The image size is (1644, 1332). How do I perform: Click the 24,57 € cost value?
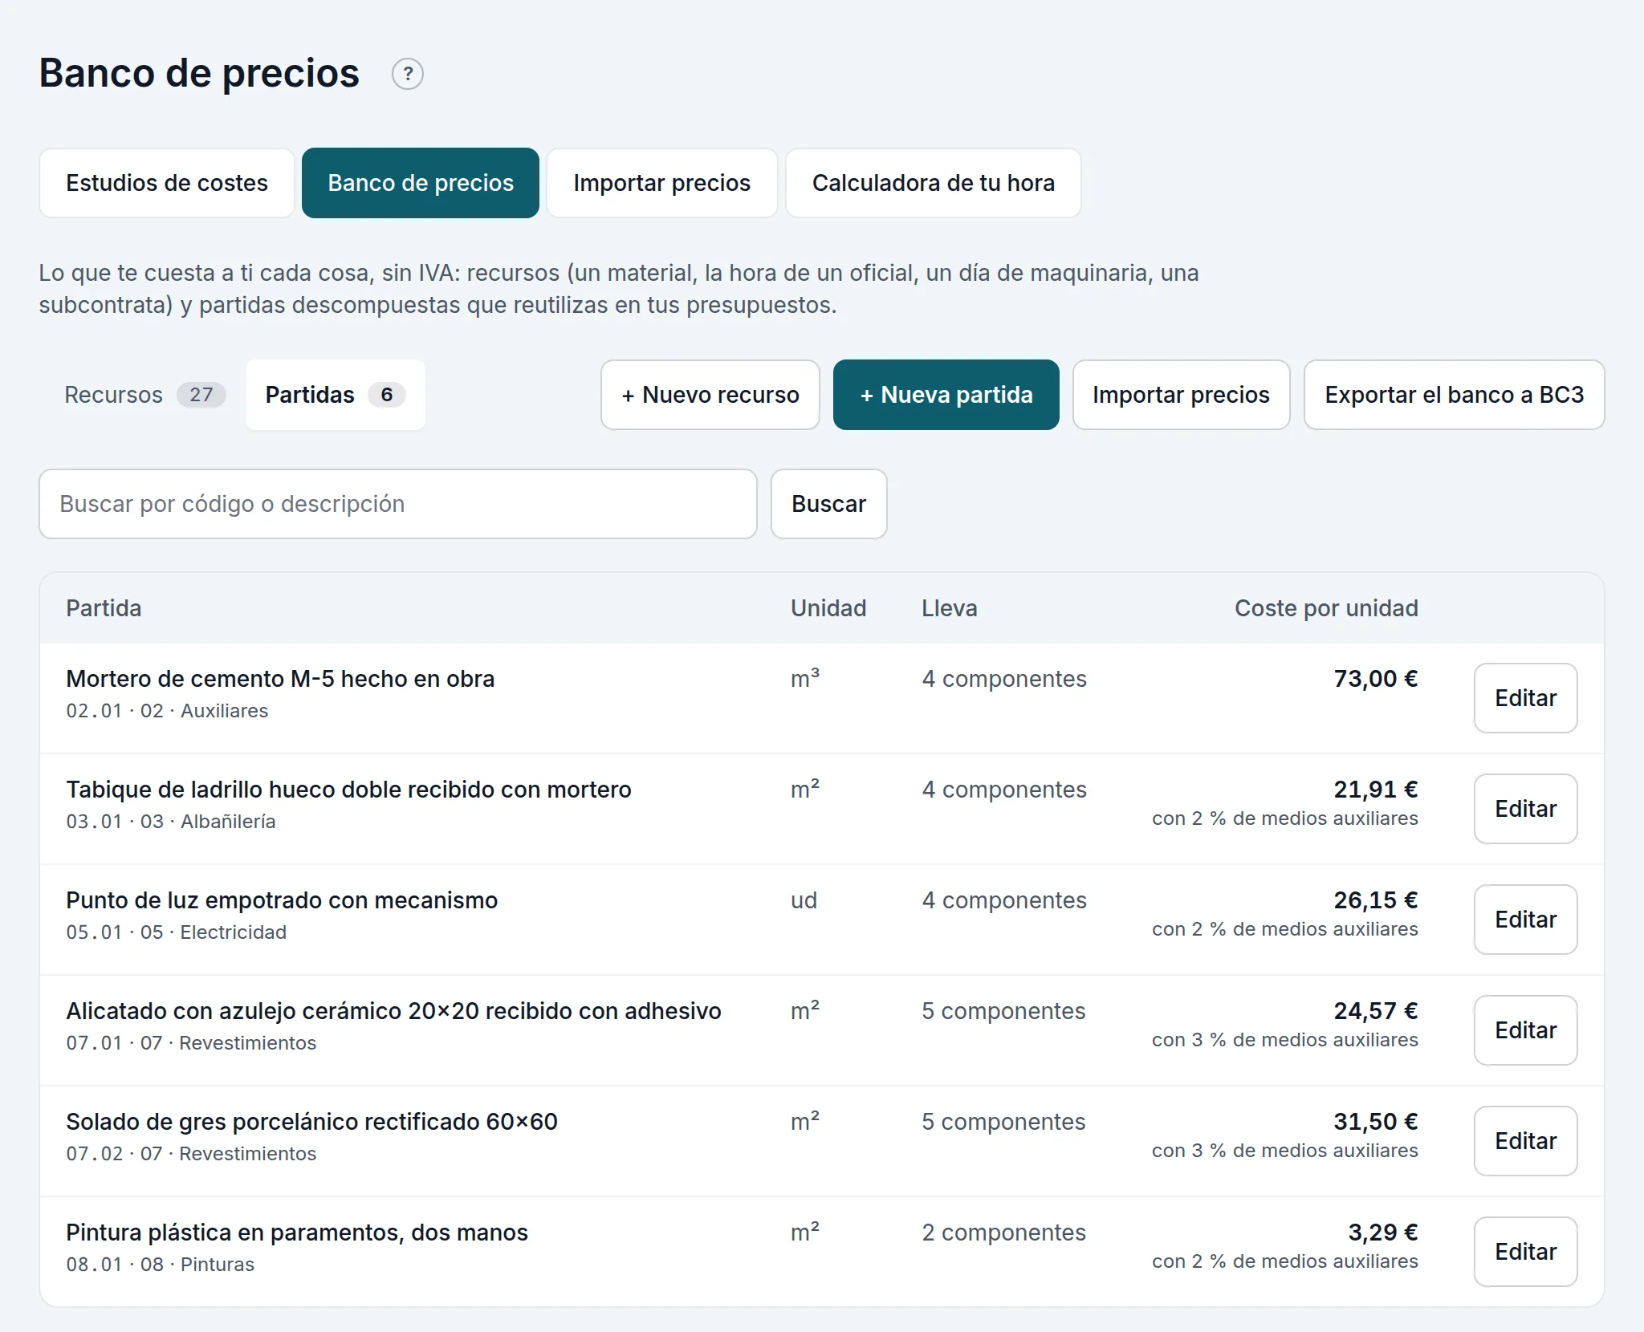point(1376,1011)
